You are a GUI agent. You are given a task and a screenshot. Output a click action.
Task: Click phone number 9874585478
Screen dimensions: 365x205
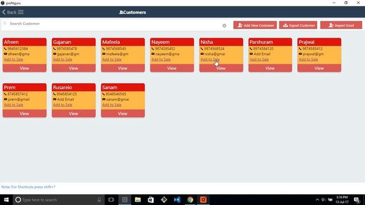click(x=67, y=48)
